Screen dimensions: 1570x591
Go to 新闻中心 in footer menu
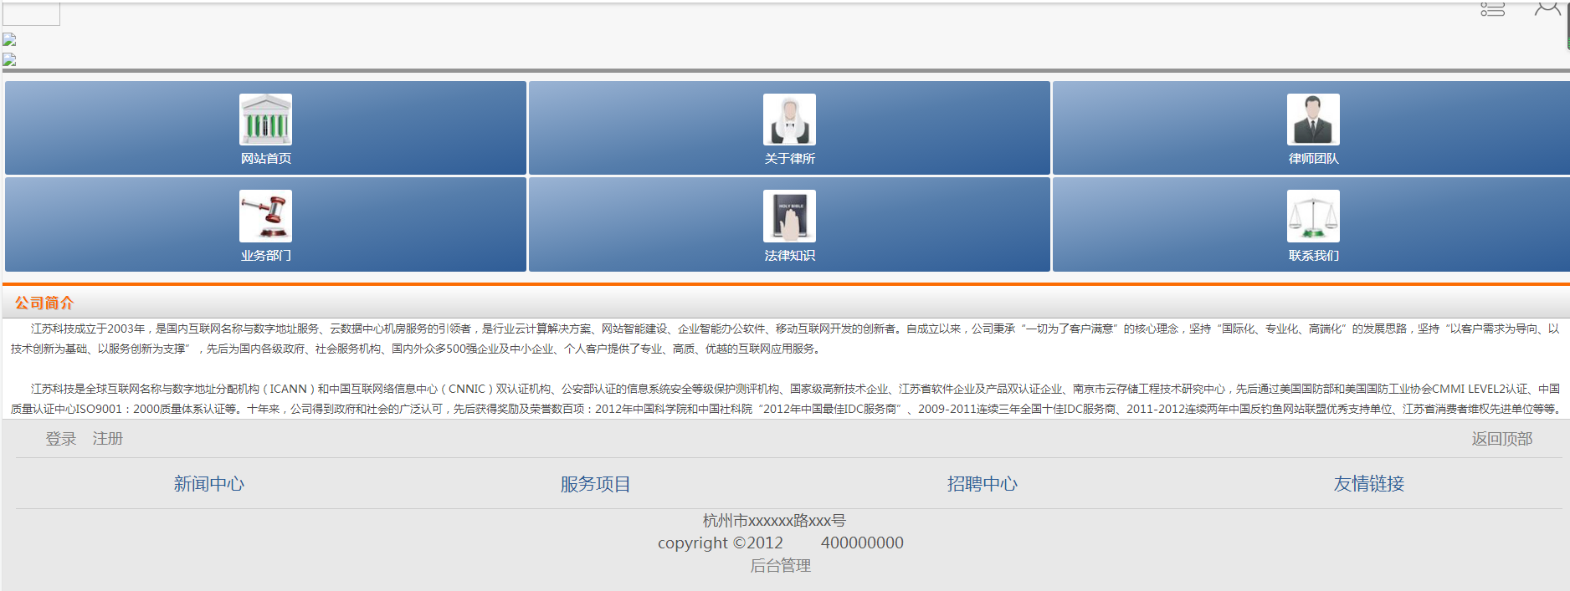208,484
